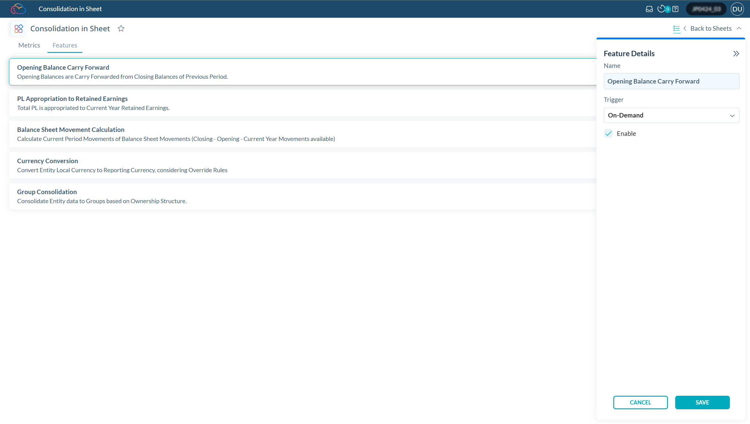Collapse Feature Details with double chevron
This screenshot has width=750, height=424.
tap(736, 54)
